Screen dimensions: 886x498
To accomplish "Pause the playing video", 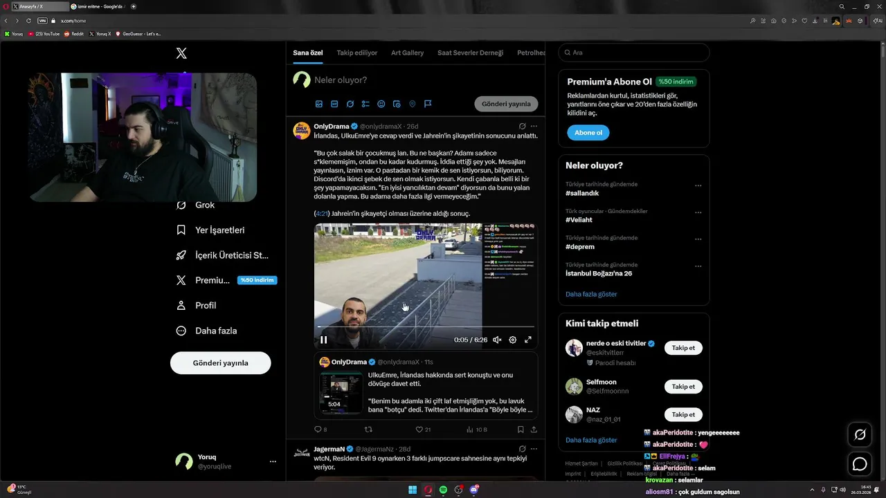I will click(x=323, y=340).
